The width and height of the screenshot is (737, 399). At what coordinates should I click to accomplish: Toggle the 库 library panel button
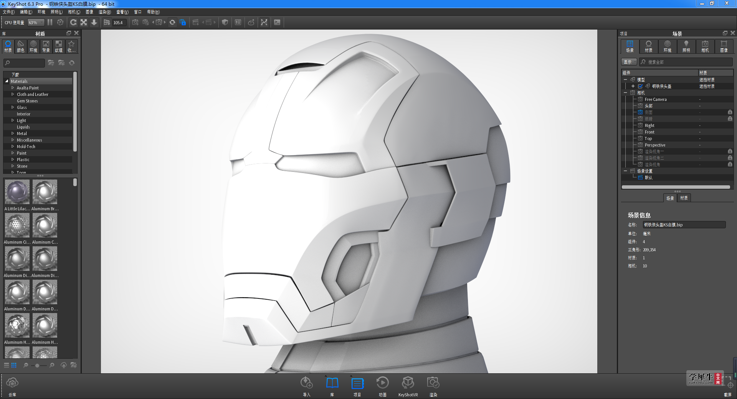pos(332,386)
